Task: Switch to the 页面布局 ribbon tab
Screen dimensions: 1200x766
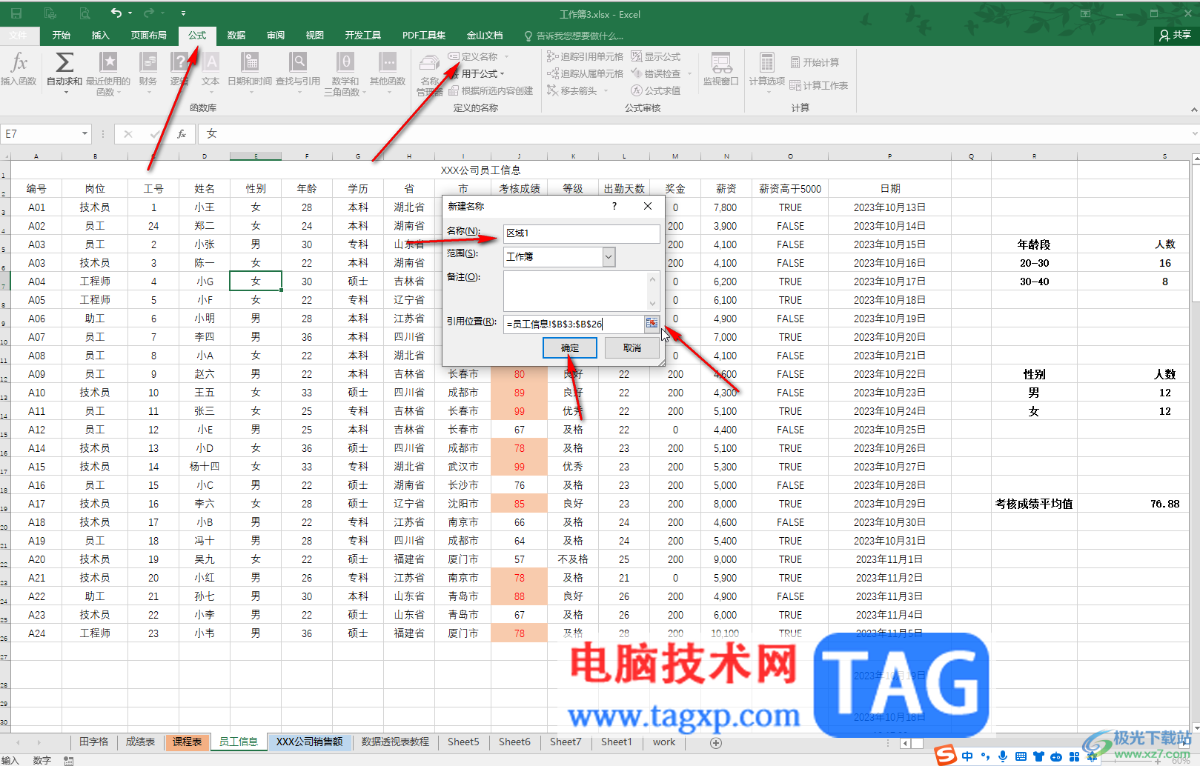Action: (149, 35)
